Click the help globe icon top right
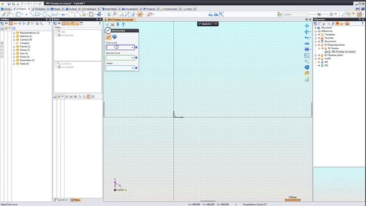The width and height of the screenshot is (366, 206). point(363,9)
